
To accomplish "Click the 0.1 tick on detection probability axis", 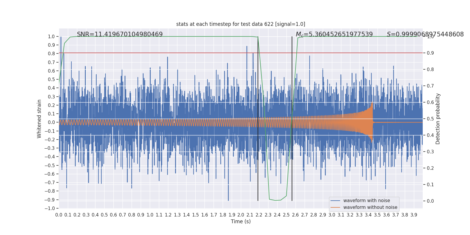I will click(430, 185).
